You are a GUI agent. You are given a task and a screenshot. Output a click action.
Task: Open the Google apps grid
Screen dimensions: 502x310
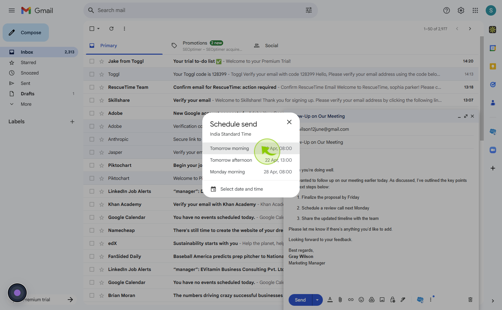(x=475, y=10)
